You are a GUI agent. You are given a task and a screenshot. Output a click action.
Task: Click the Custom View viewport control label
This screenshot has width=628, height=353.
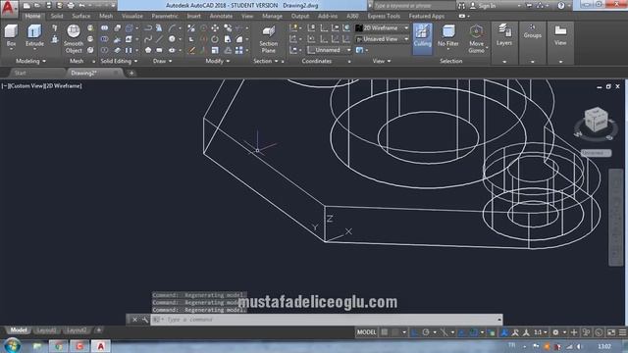point(27,86)
